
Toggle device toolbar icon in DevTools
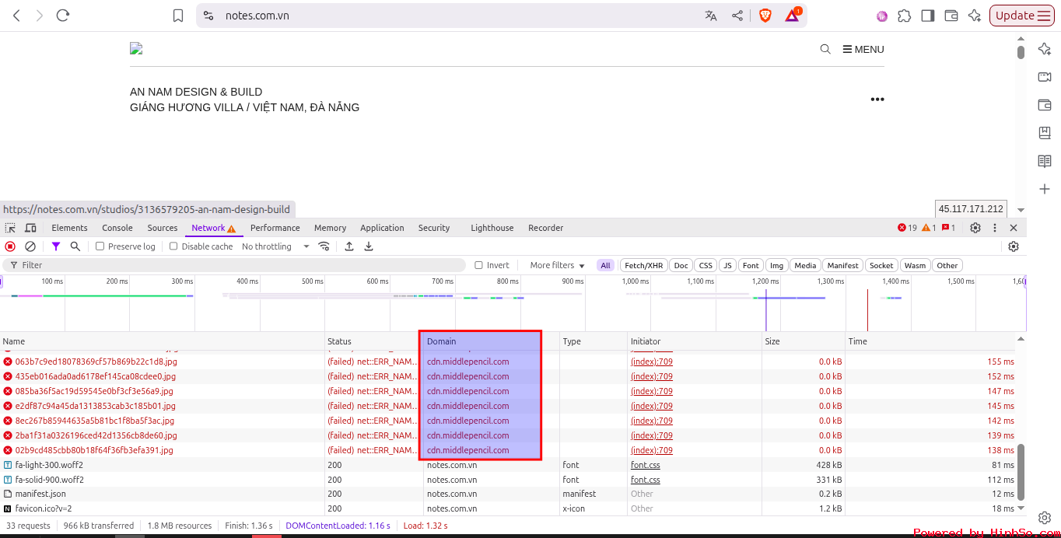click(30, 228)
